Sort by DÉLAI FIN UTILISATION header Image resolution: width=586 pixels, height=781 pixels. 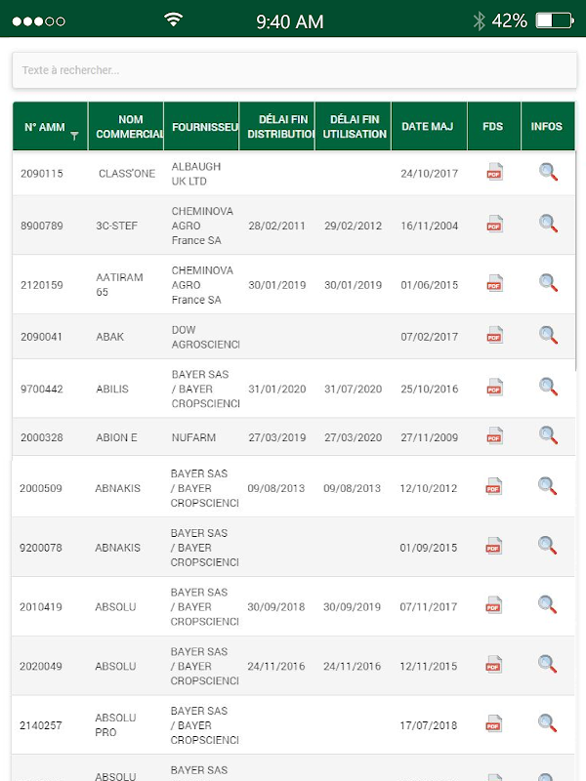354,127
